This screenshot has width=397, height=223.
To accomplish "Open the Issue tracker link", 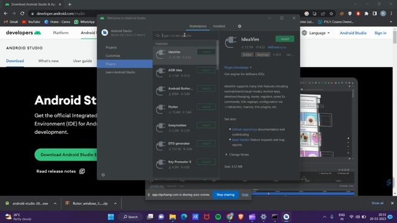I will point(241,140).
